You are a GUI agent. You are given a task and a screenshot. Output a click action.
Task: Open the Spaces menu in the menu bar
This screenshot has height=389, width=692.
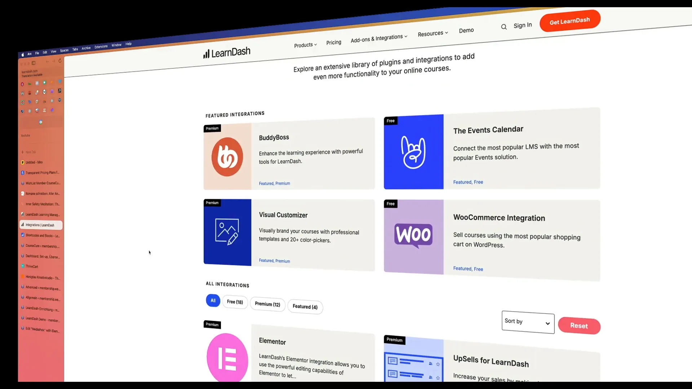(x=64, y=50)
